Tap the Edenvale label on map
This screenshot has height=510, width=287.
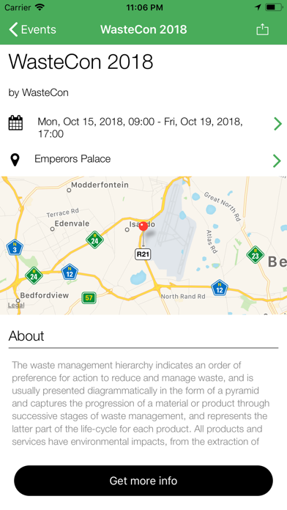72,223
